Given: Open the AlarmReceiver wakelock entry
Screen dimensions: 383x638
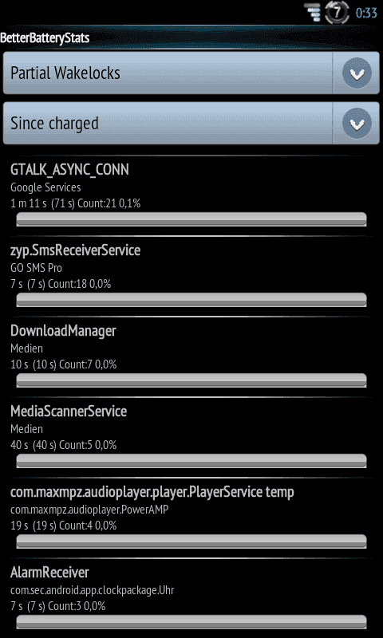Looking at the screenshot, I should 191,598.
